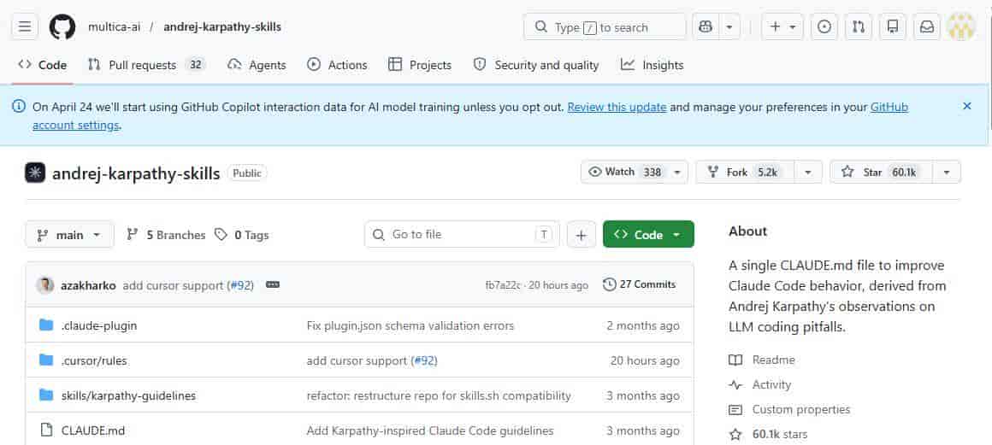Click the add file plus button

click(581, 235)
